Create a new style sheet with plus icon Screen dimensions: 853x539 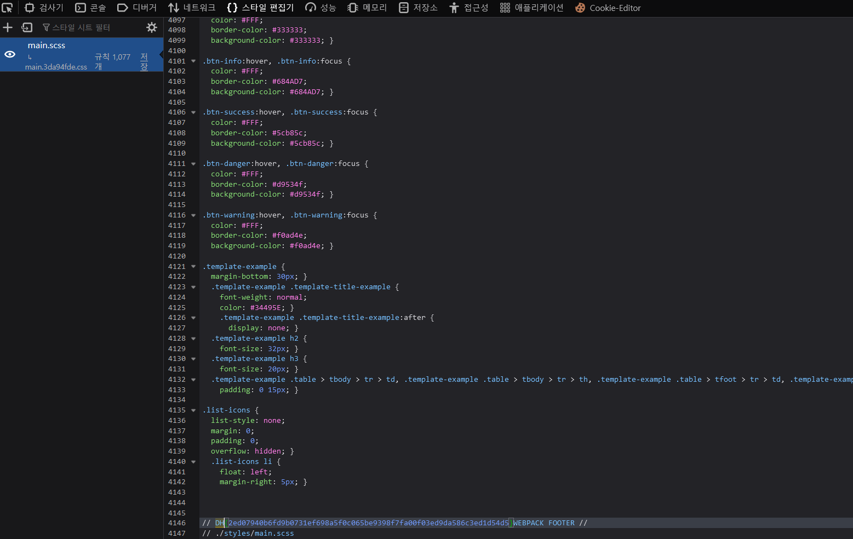click(8, 27)
